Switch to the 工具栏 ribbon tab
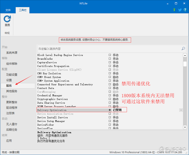 [22, 10]
